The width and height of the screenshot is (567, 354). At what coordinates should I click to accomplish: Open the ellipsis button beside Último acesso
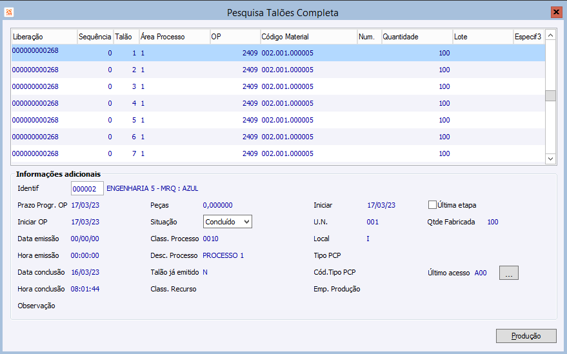[509, 273]
